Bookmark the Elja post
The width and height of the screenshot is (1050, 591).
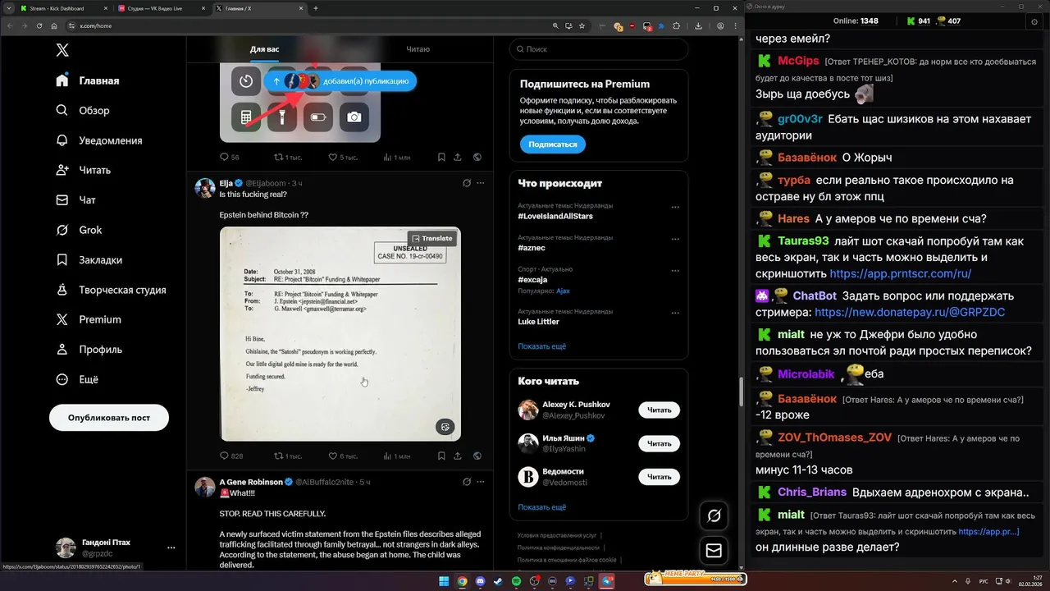coord(441,456)
